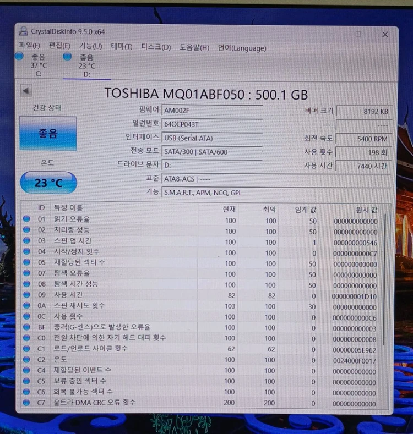Open the 테마(T) menu
The image size is (413, 434).
[121, 46]
